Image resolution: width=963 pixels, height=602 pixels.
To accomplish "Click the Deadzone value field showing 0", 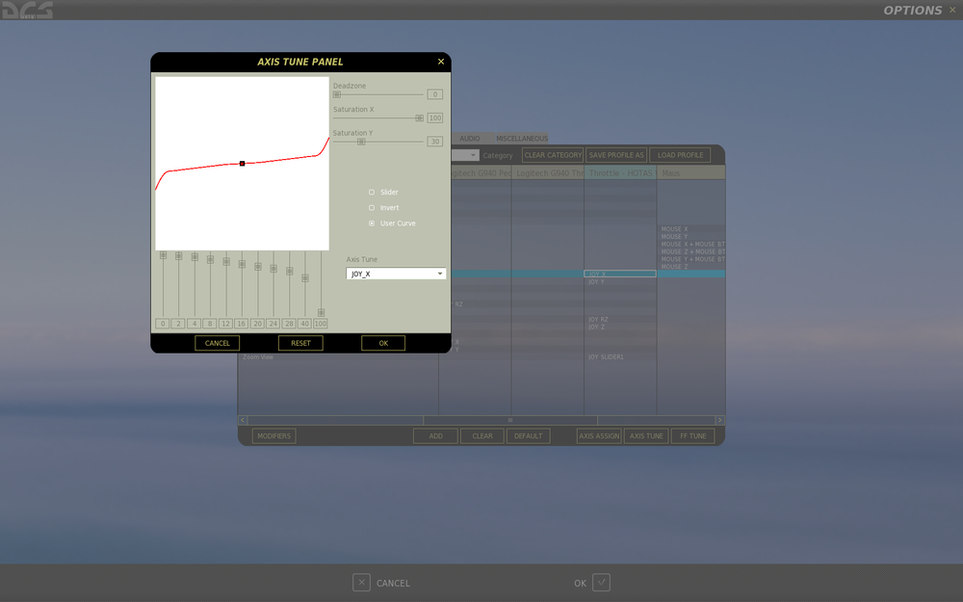I will (x=435, y=94).
